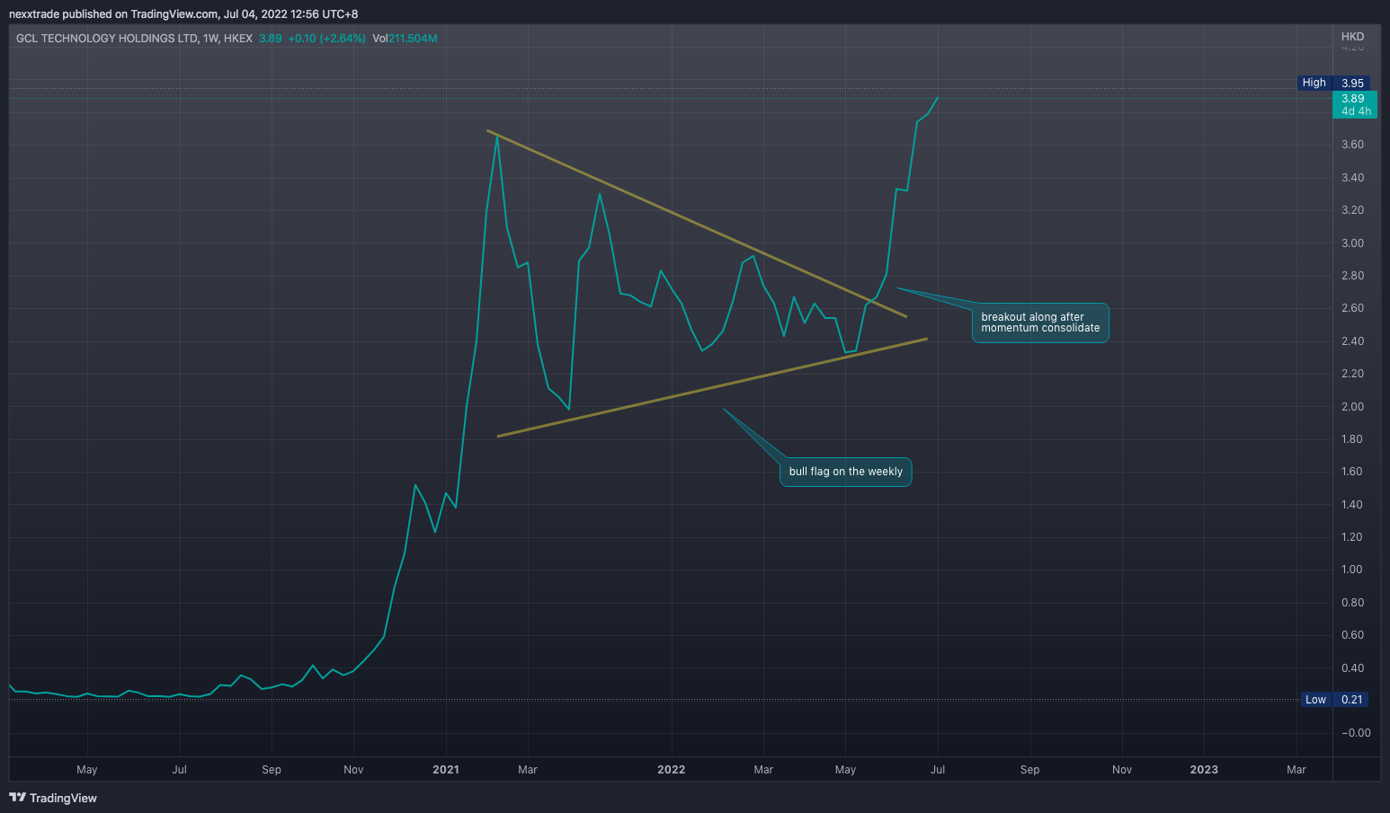1390x813 pixels.
Task: Click the 2023 year label on time axis
Action: tap(1204, 770)
